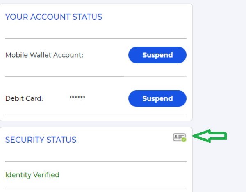Click the divider between wallet and debit rows
The image size is (246, 192).
coord(96,77)
